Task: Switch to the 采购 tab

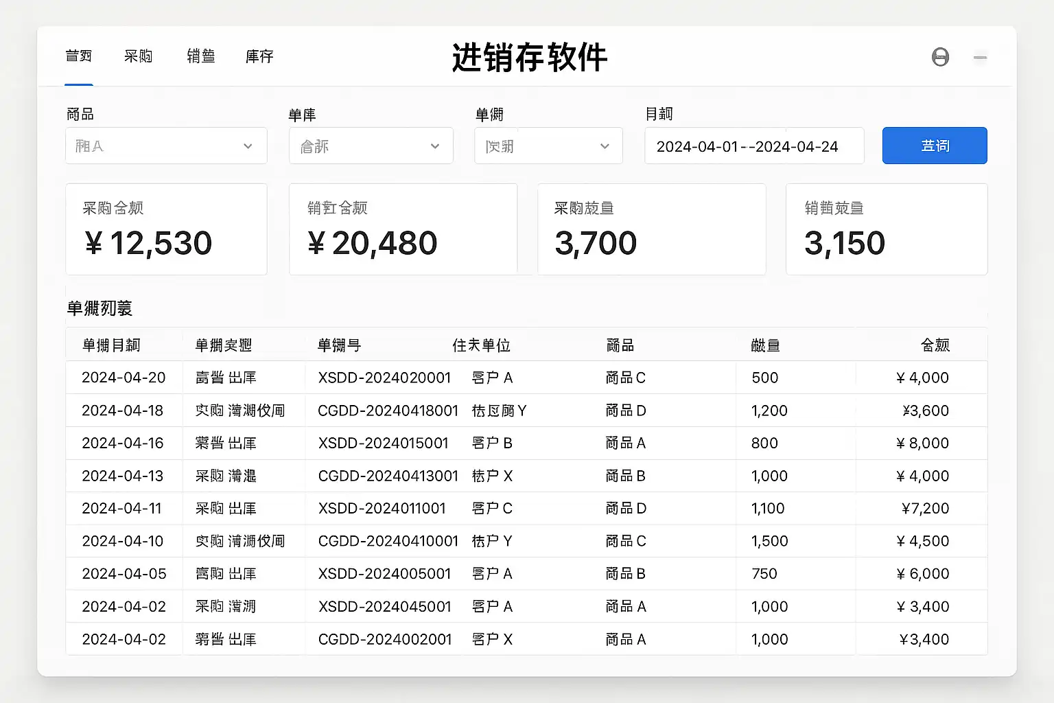Action: (139, 56)
